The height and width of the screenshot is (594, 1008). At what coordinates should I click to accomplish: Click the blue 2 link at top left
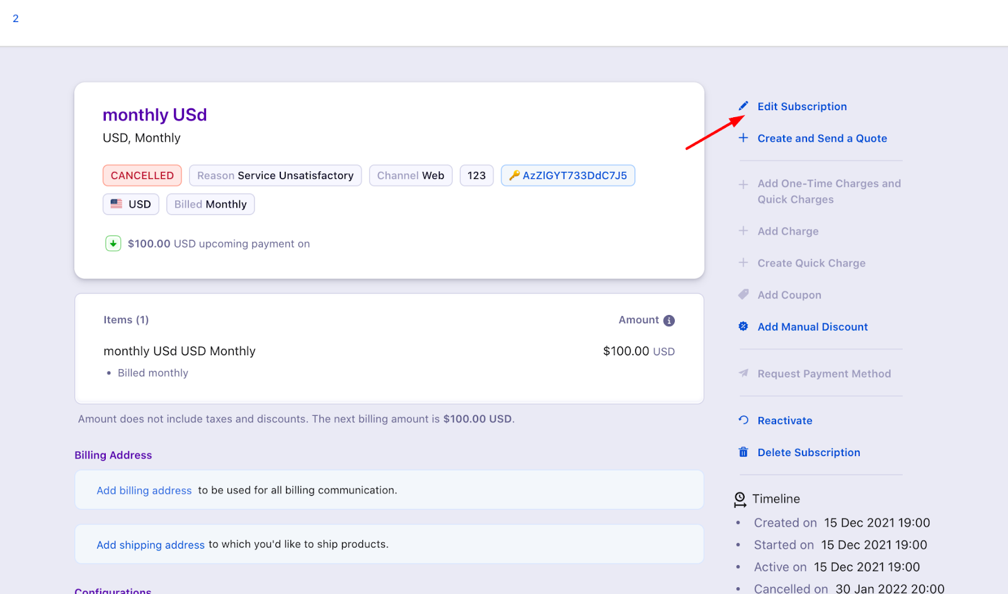click(15, 18)
